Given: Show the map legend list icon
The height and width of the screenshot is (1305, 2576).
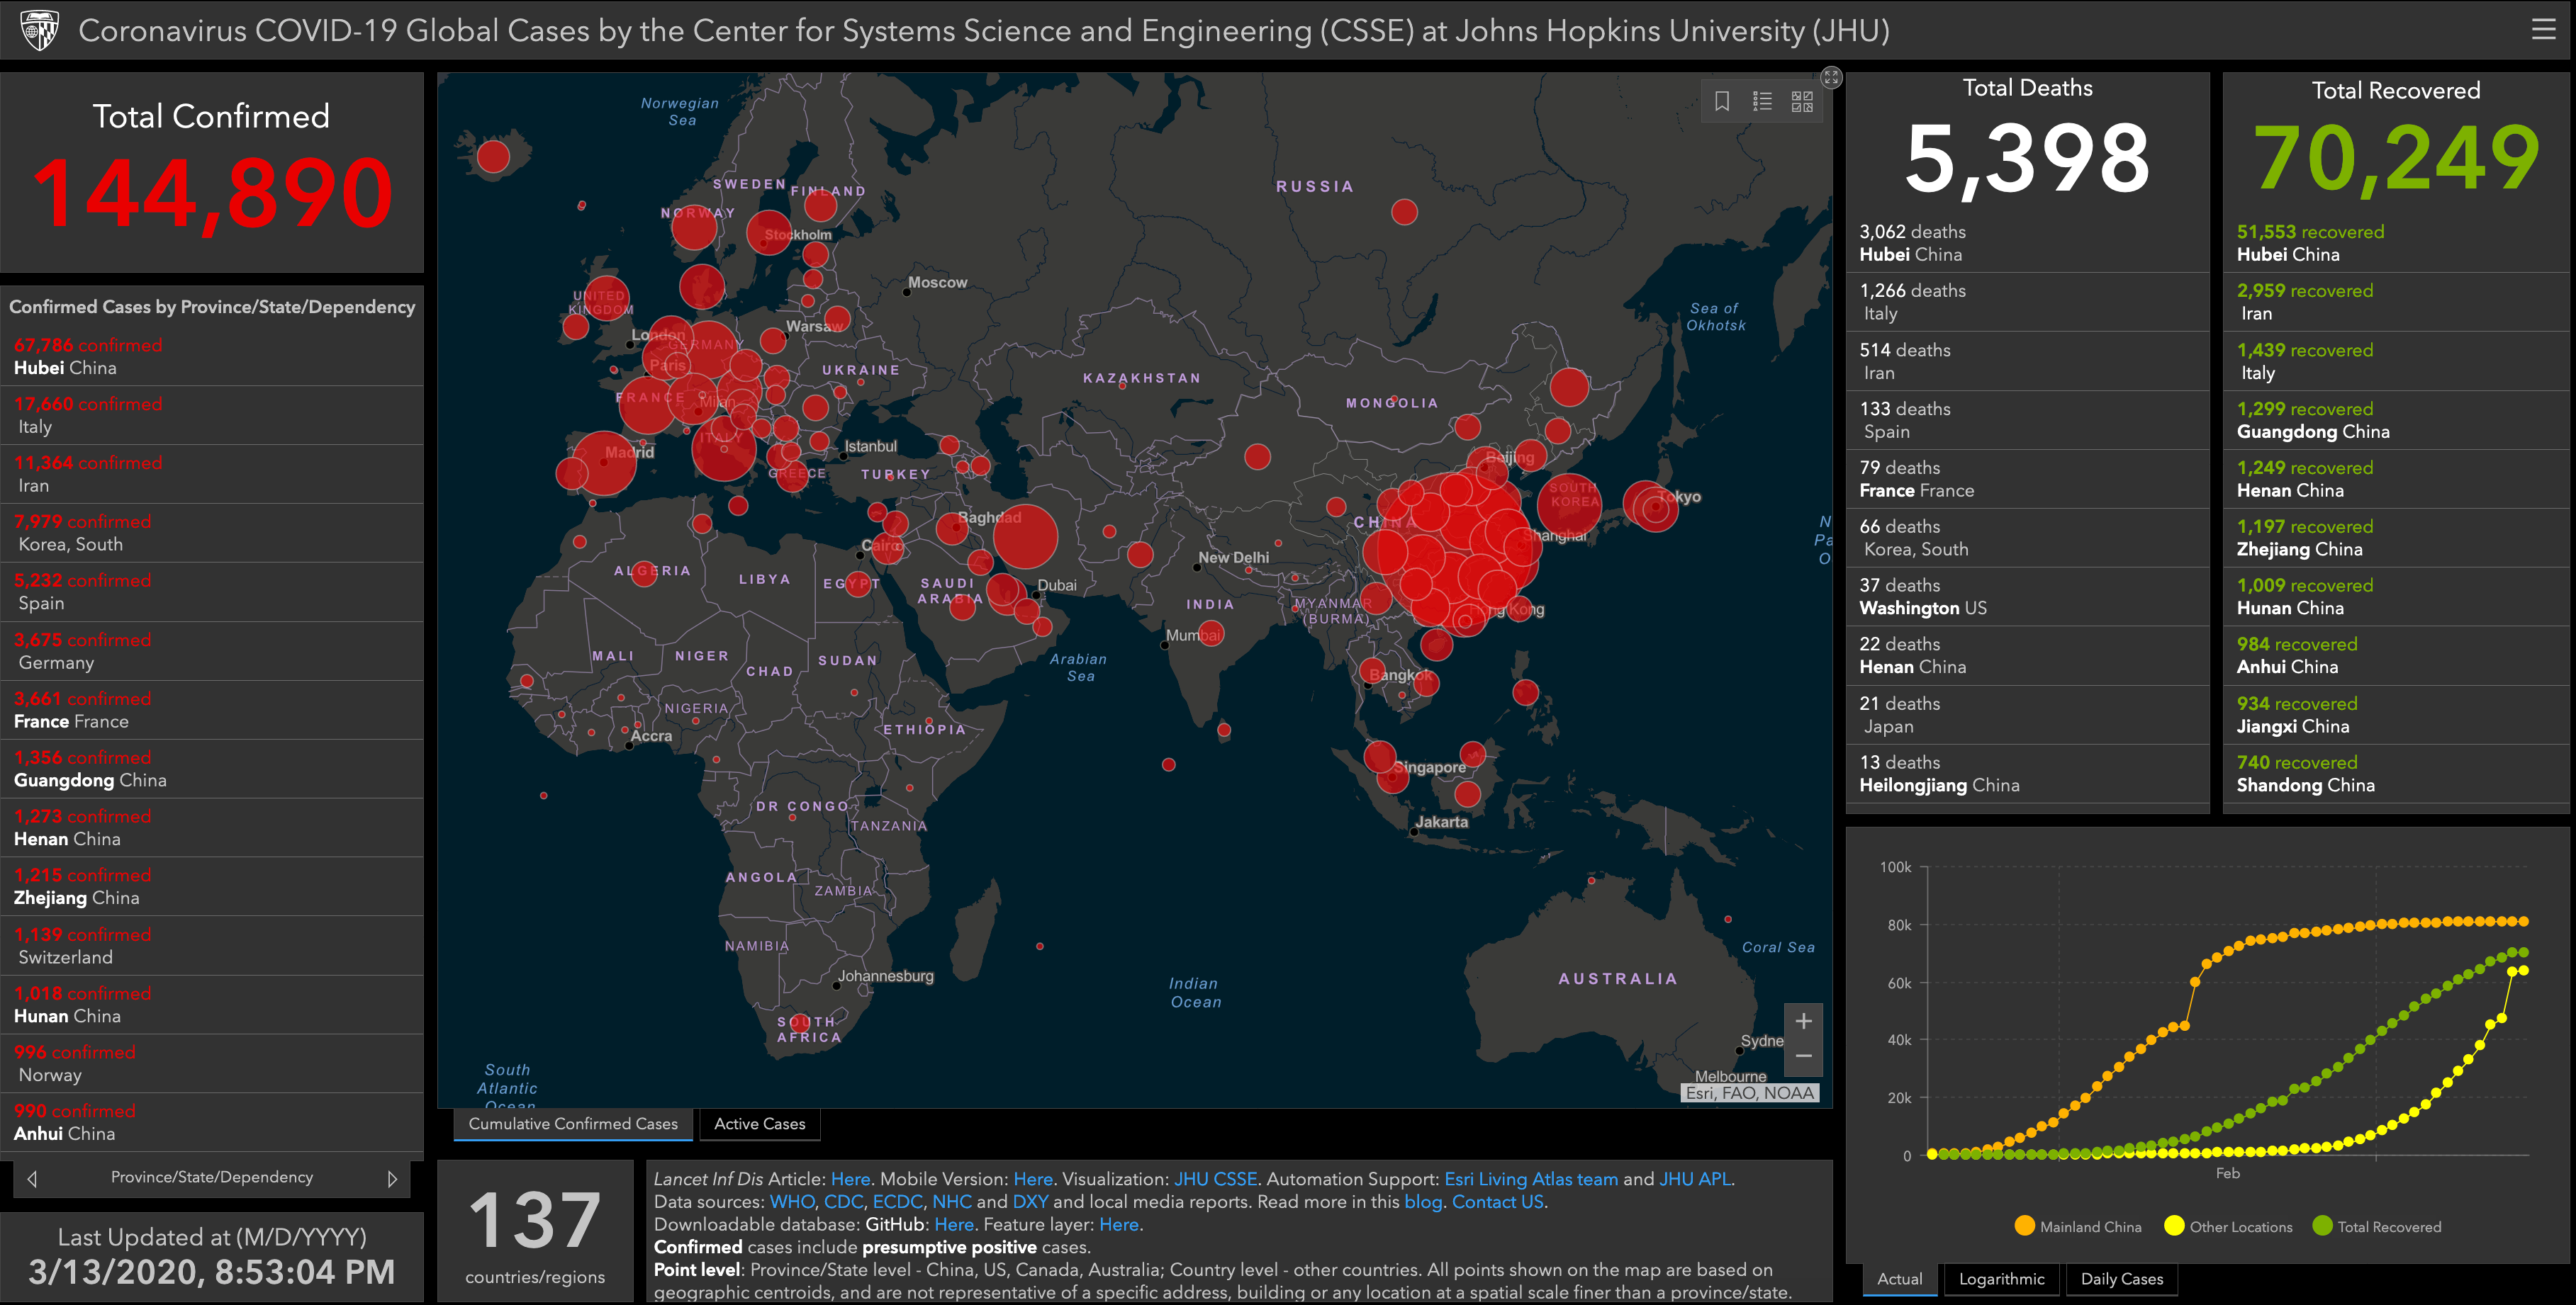Looking at the screenshot, I should 1762,101.
